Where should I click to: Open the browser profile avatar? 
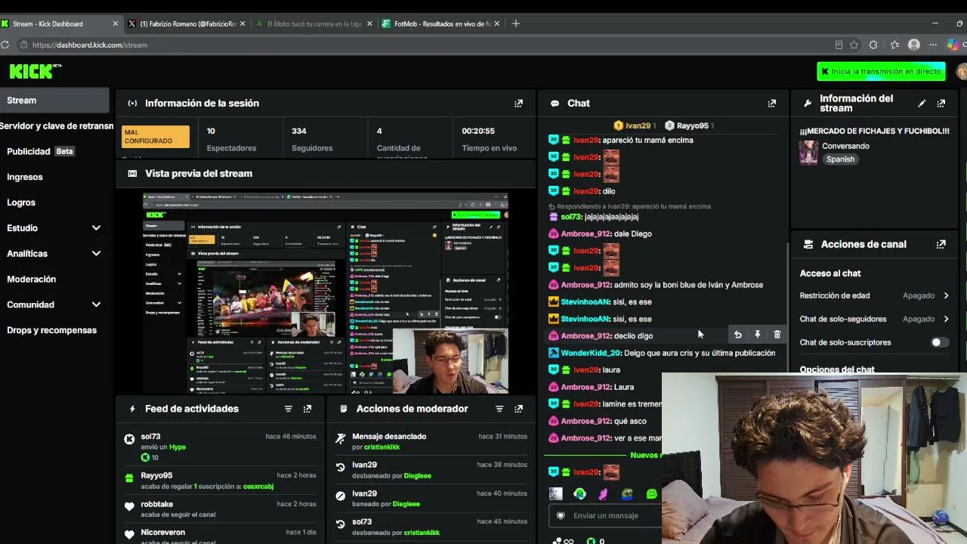click(914, 45)
